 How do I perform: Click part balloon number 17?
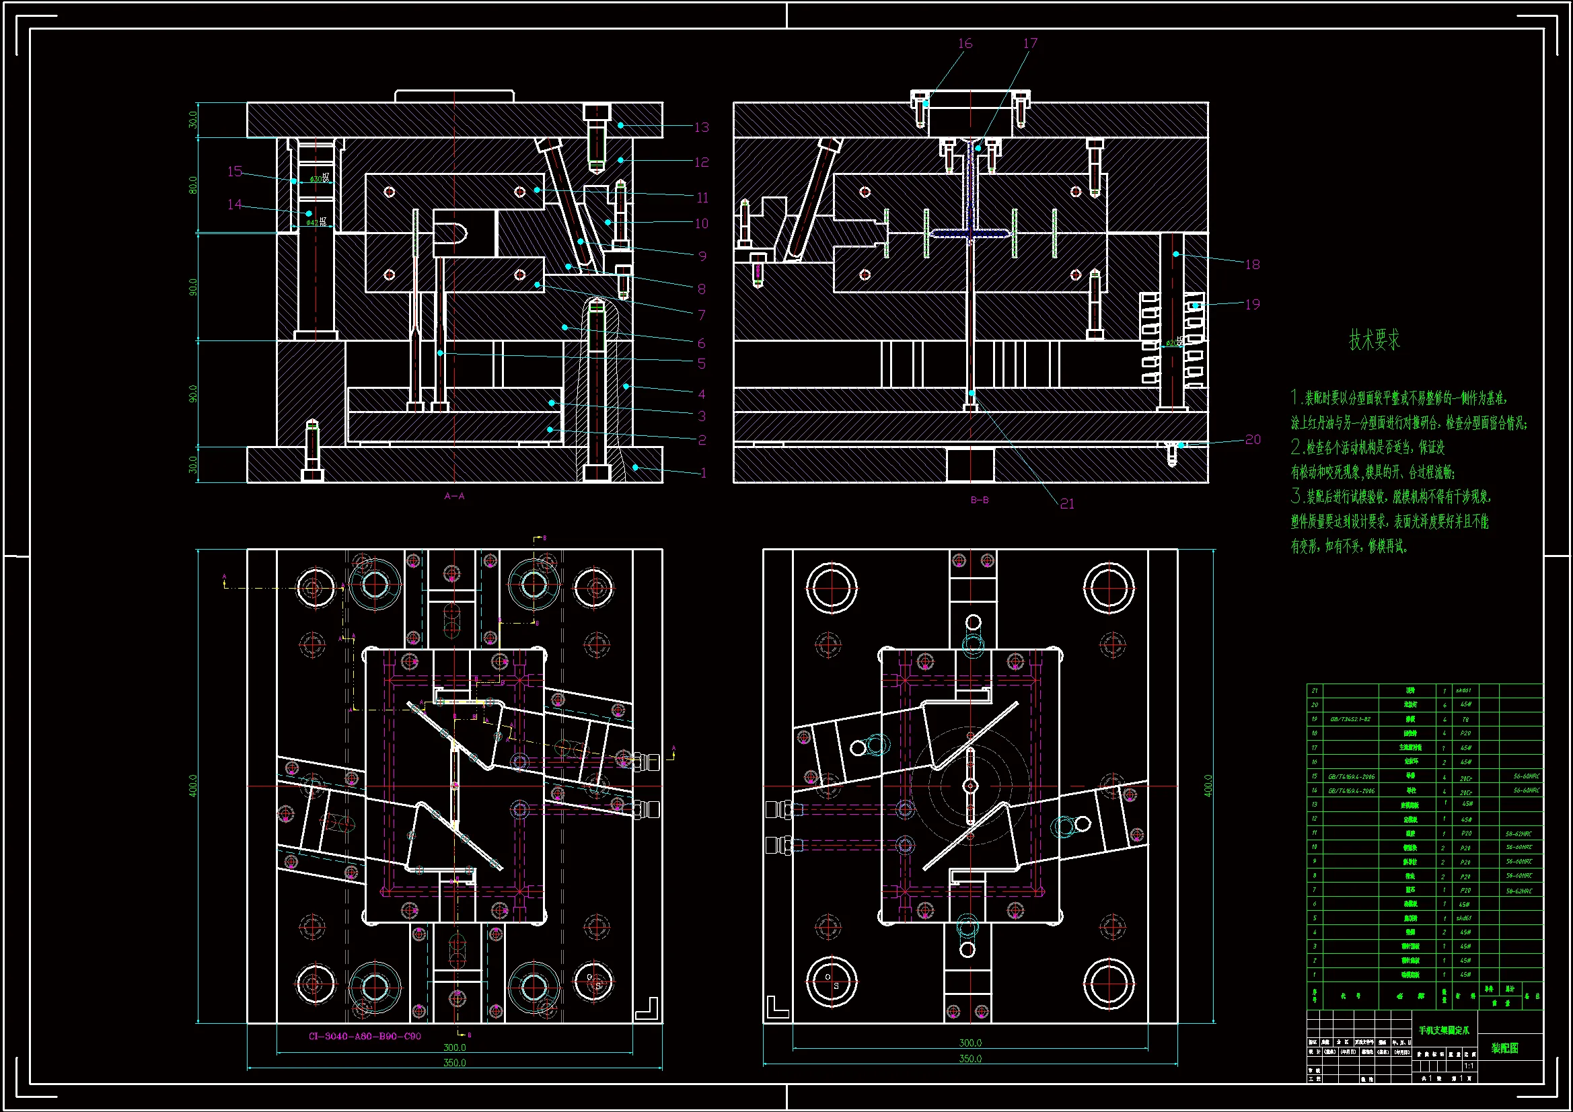coord(1029,44)
